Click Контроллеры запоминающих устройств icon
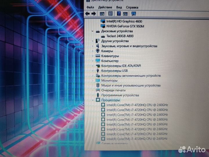Viewport: 209px width, 157px height. coord(98,75)
